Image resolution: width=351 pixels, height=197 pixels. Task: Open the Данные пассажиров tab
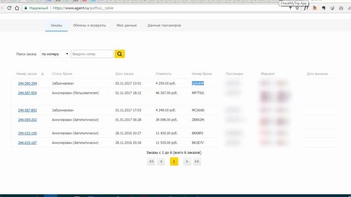click(164, 26)
